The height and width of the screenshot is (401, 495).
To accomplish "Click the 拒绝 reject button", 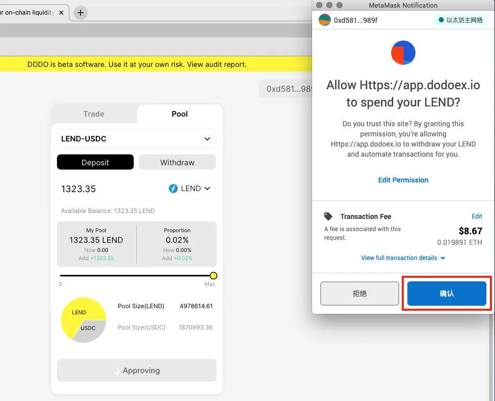I will (x=360, y=294).
